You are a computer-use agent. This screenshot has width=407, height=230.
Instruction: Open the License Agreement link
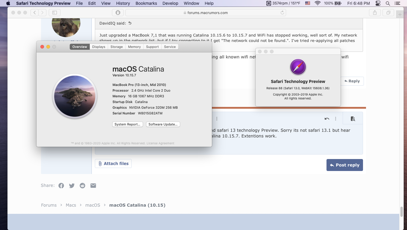pos(160,143)
